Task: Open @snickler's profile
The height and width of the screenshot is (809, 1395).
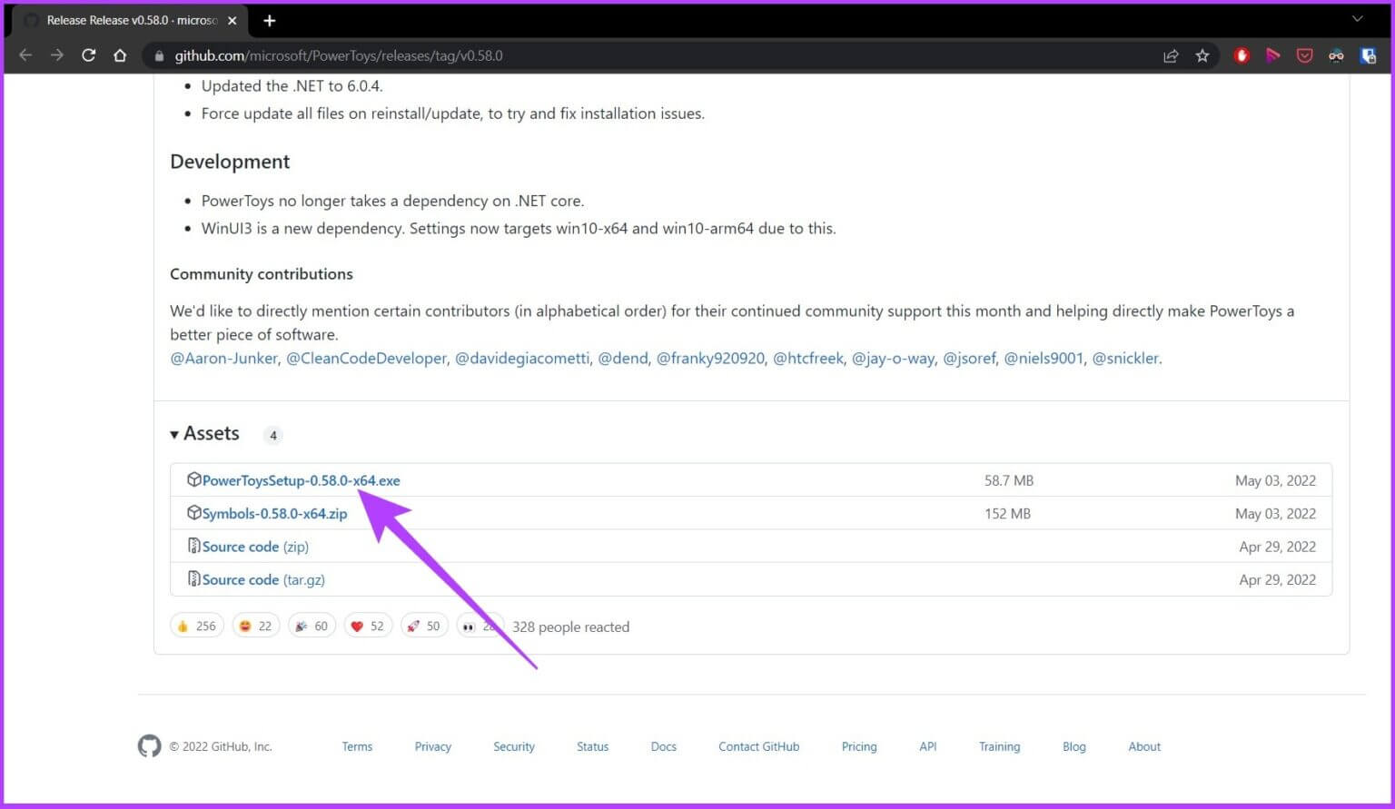Action: pos(1125,358)
